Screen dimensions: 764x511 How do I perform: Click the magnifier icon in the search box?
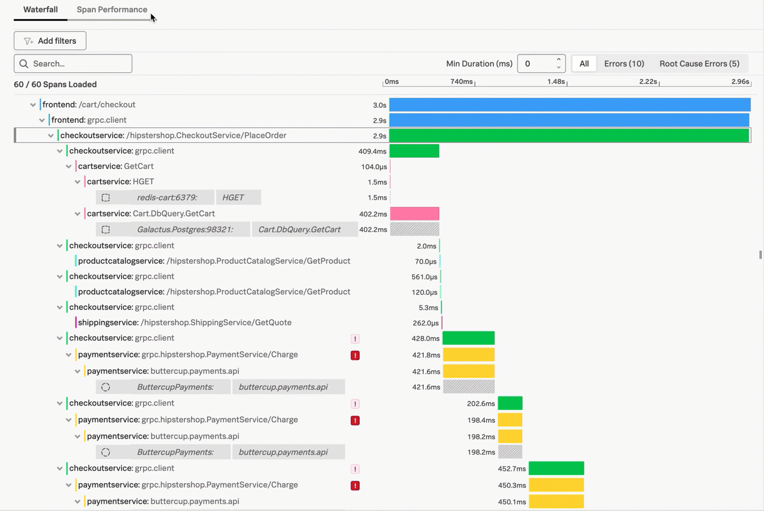24,63
